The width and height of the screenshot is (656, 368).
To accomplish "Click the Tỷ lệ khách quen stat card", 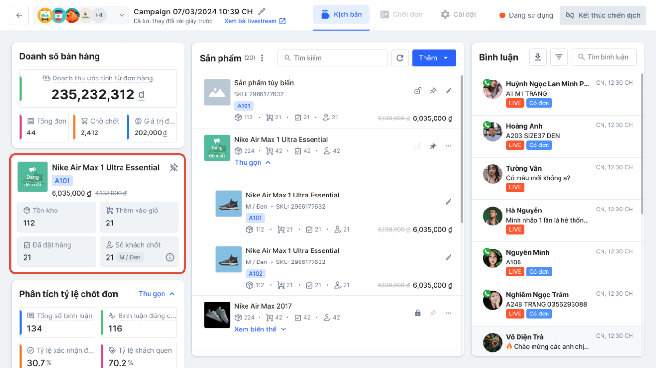I will point(139,355).
